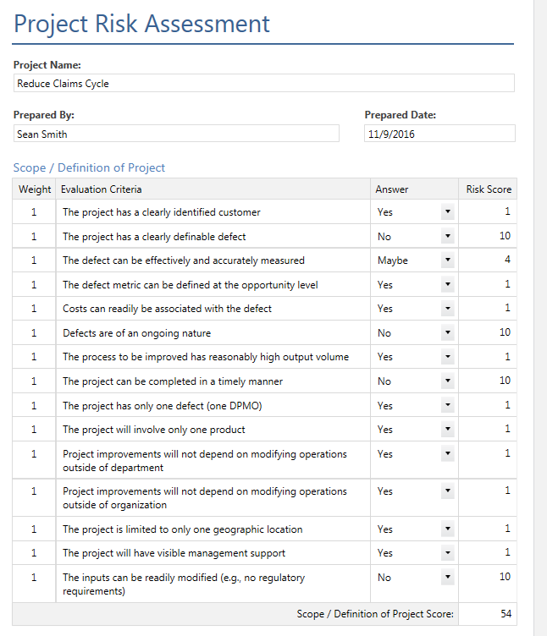Open Answer dropdown for only one product

(447, 430)
